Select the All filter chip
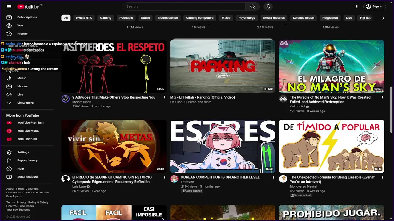 pos(66,18)
